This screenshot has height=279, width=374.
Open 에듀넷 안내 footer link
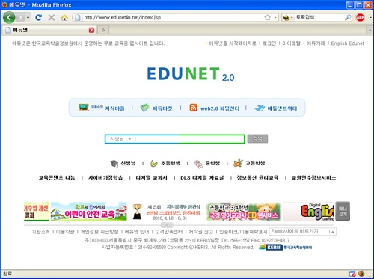pos(137,232)
